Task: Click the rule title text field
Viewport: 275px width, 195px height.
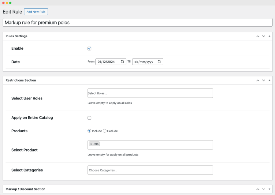Action: point(137,23)
